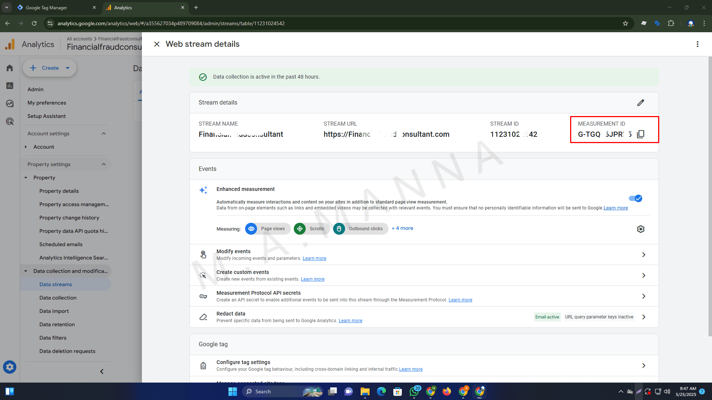Open the Windows Start menu

click(233, 391)
